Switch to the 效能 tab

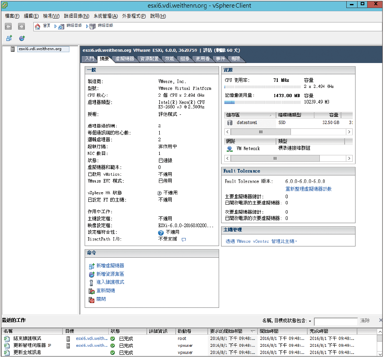[169, 59]
